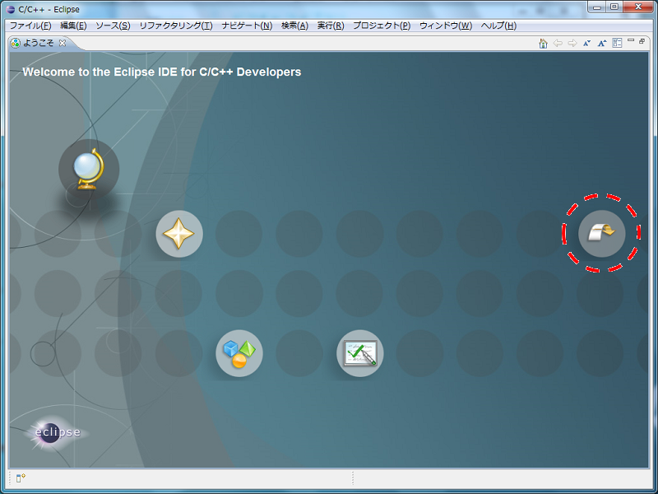
Task: Open the ヘルプ(H) menu
Action: tap(498, 26)
